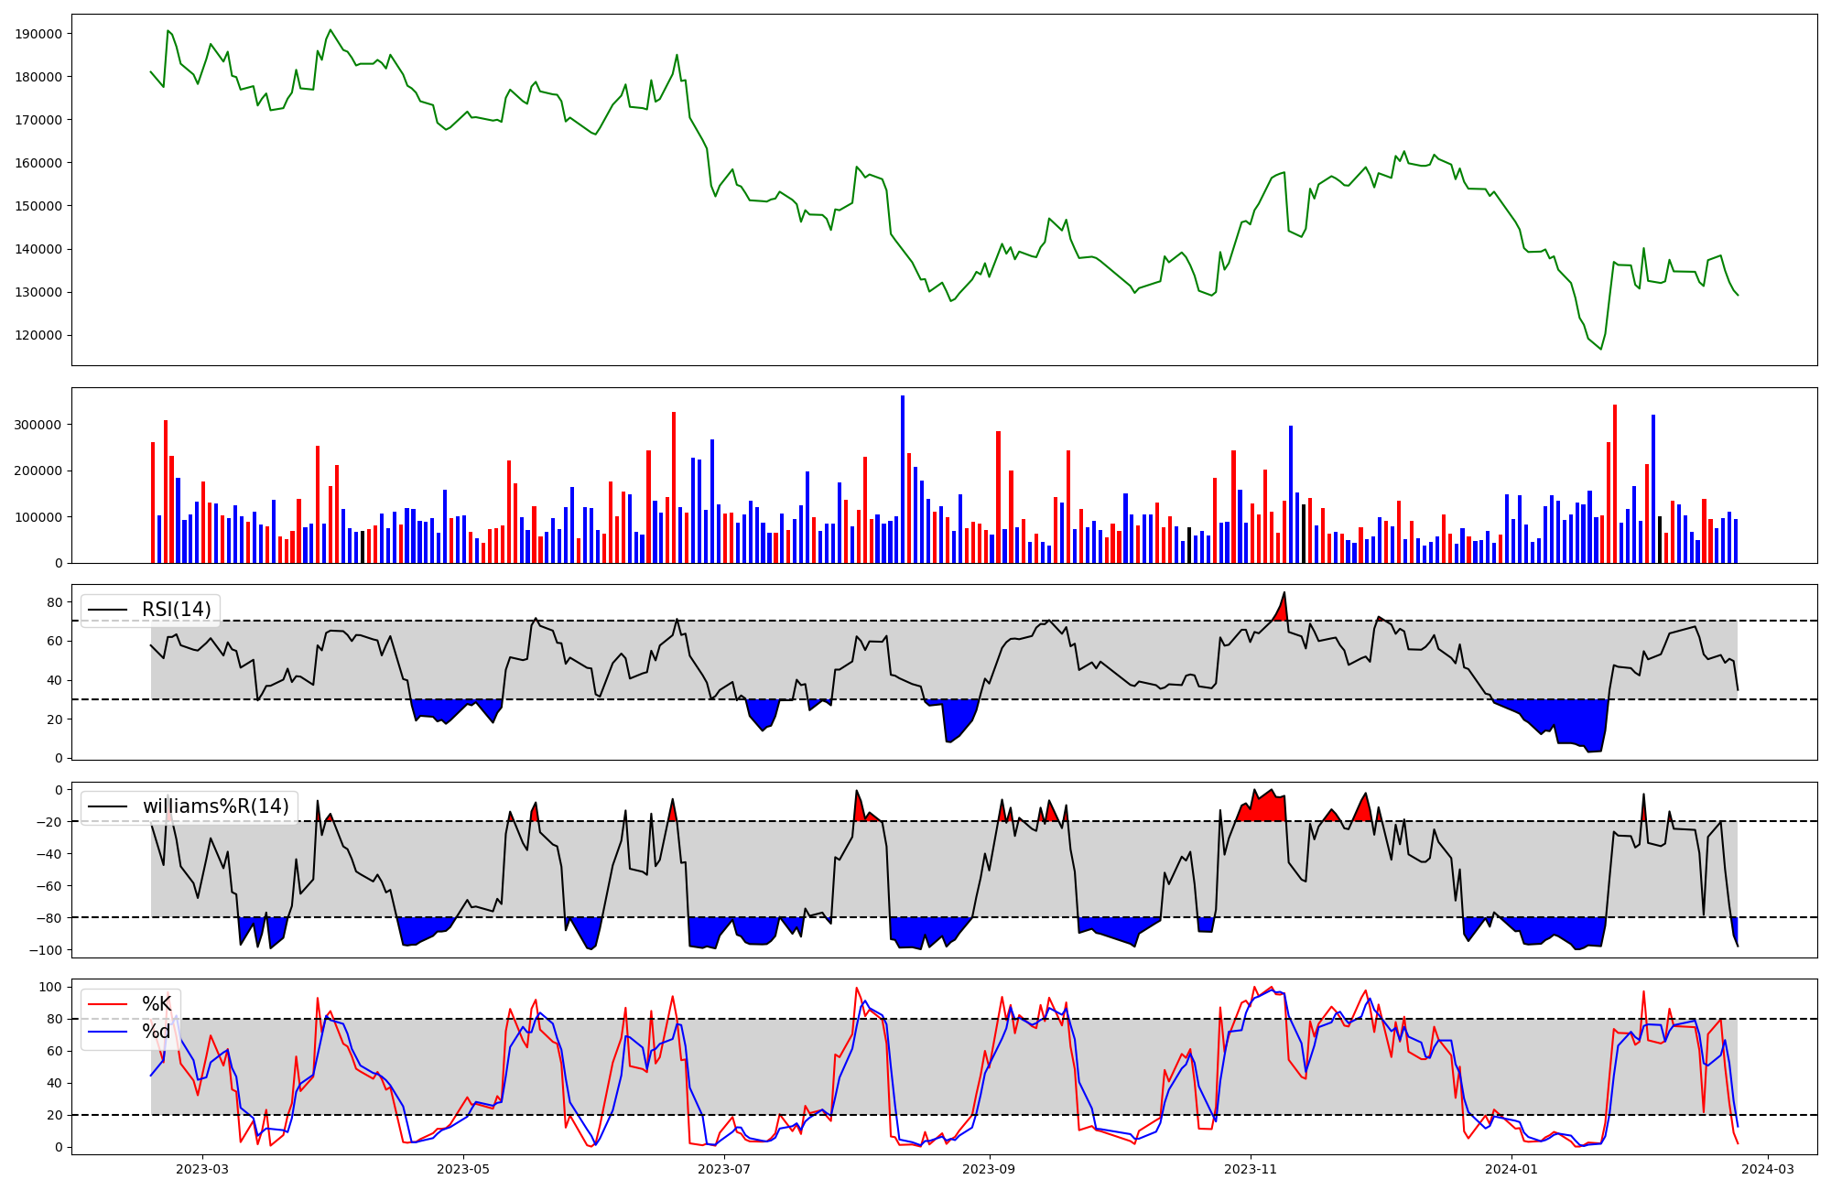Viewport: 1831px width, 1190px height.
Task: Click the 2023-03 x-axis date label
Action: [x=201, y=1169]
